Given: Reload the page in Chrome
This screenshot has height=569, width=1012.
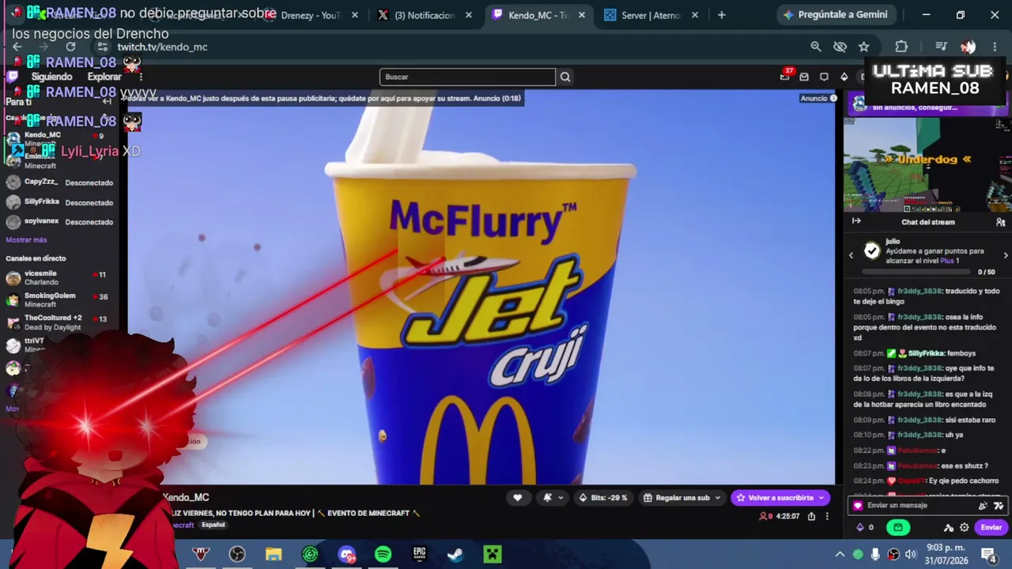Looking at the screenshot, I should [70, 47].
